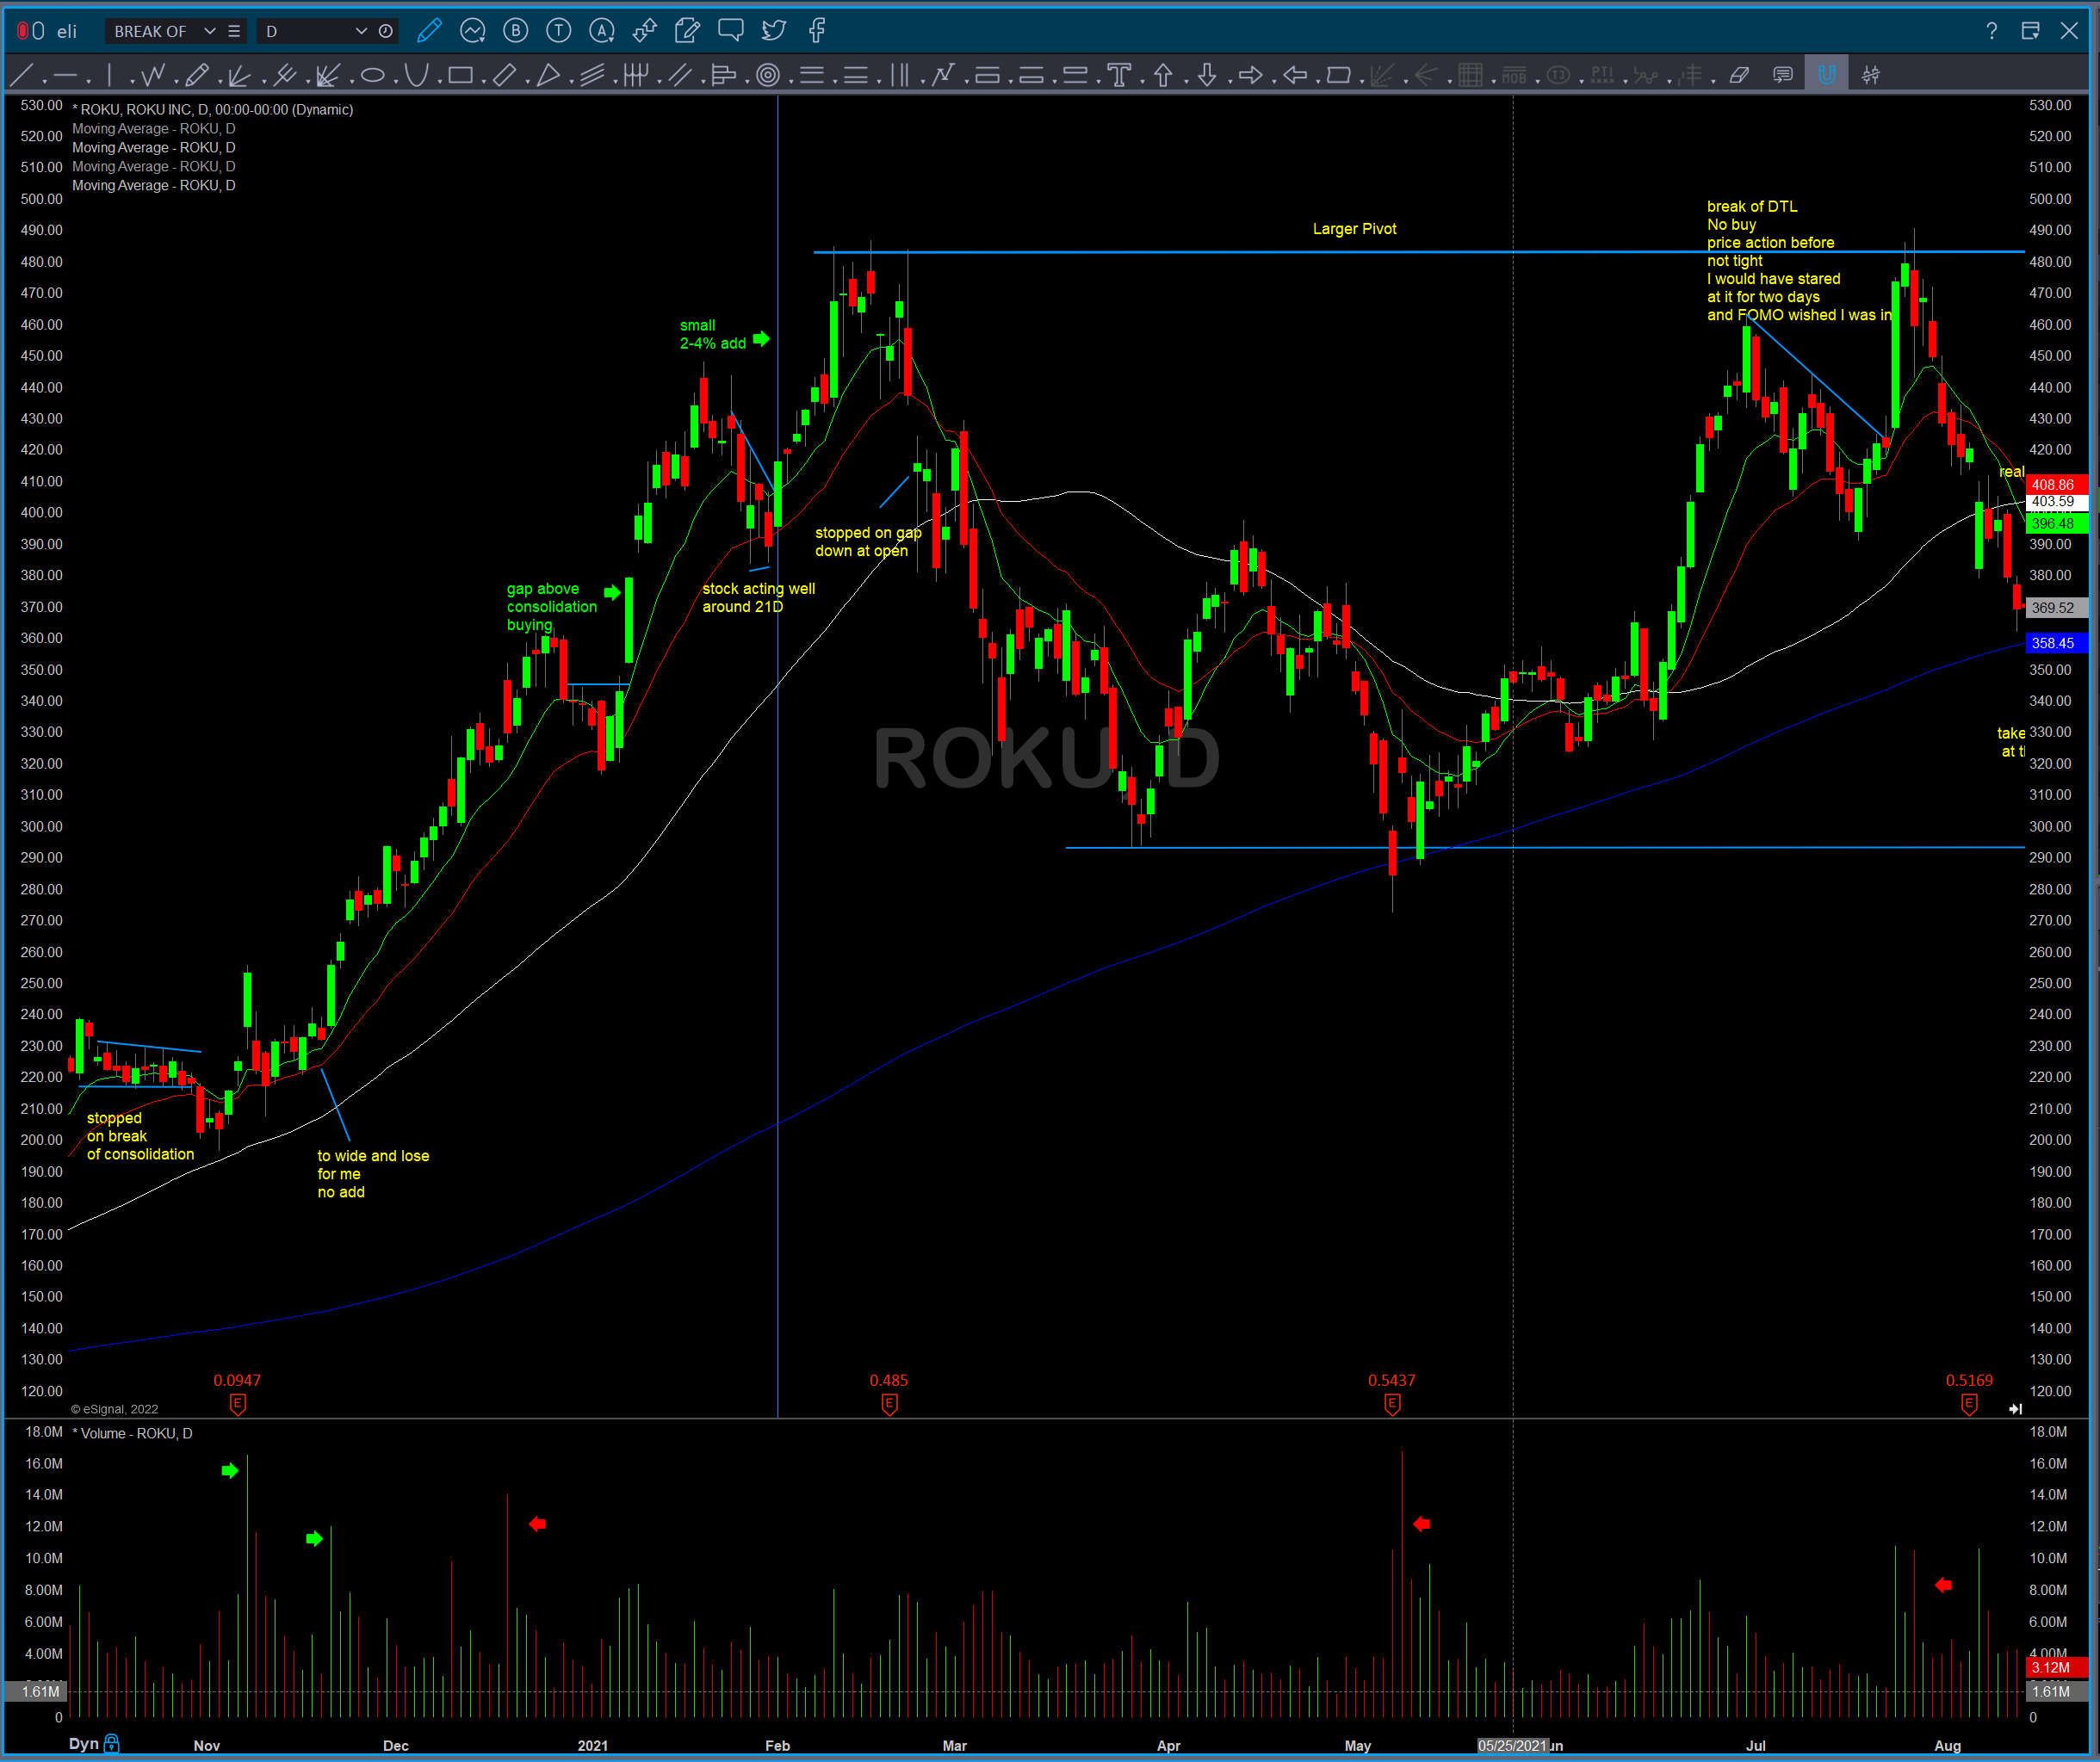Expand the D interval dropdown

point(361,31)
